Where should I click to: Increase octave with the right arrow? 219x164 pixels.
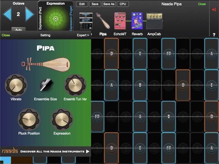pos(30,14)
